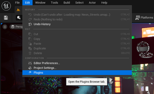Open the Platforms dropdown
The image size is (154, 94).
tap(144, 18)
